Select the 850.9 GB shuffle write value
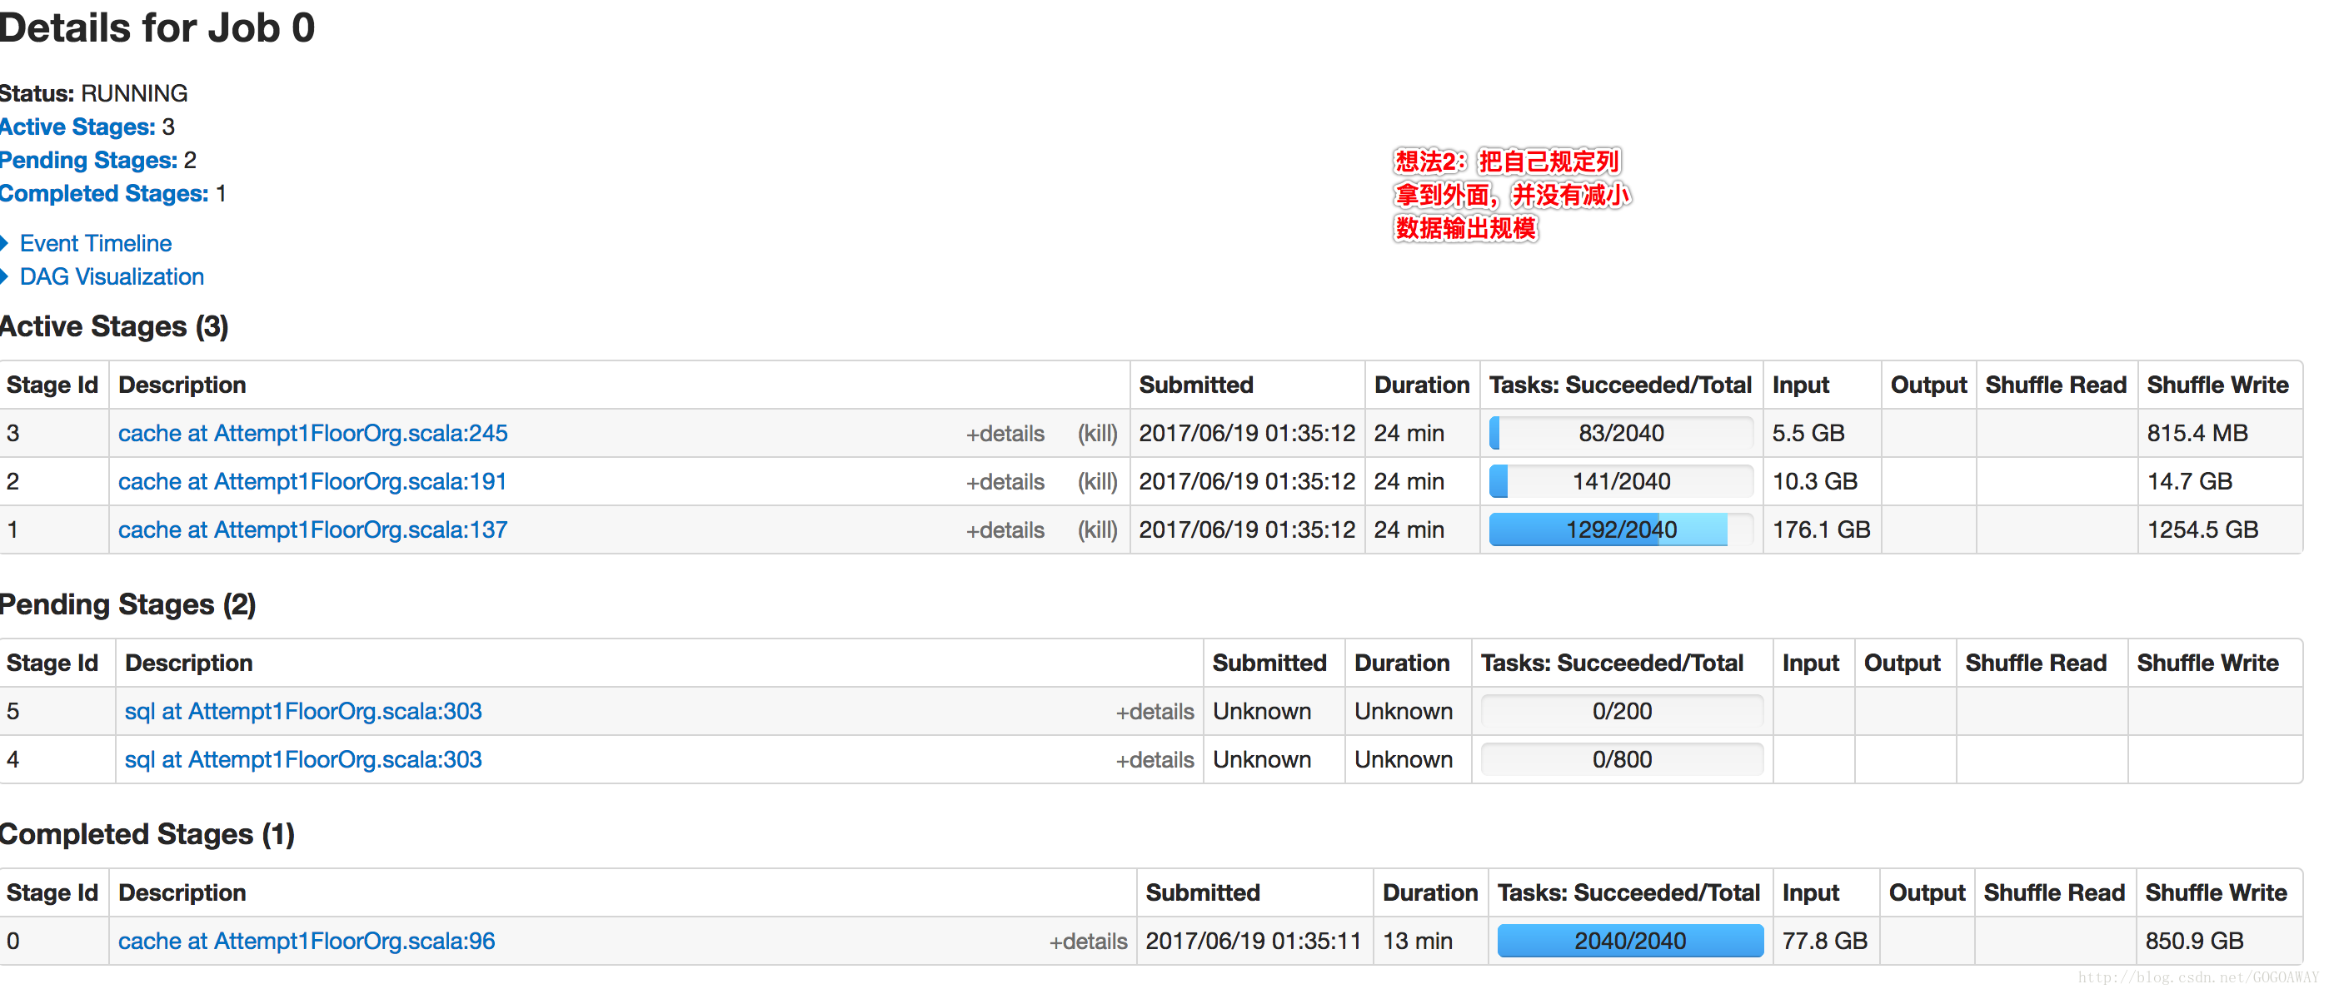Image resolution: width=2329 pixels, height=994 pixels. point(2194,941)
